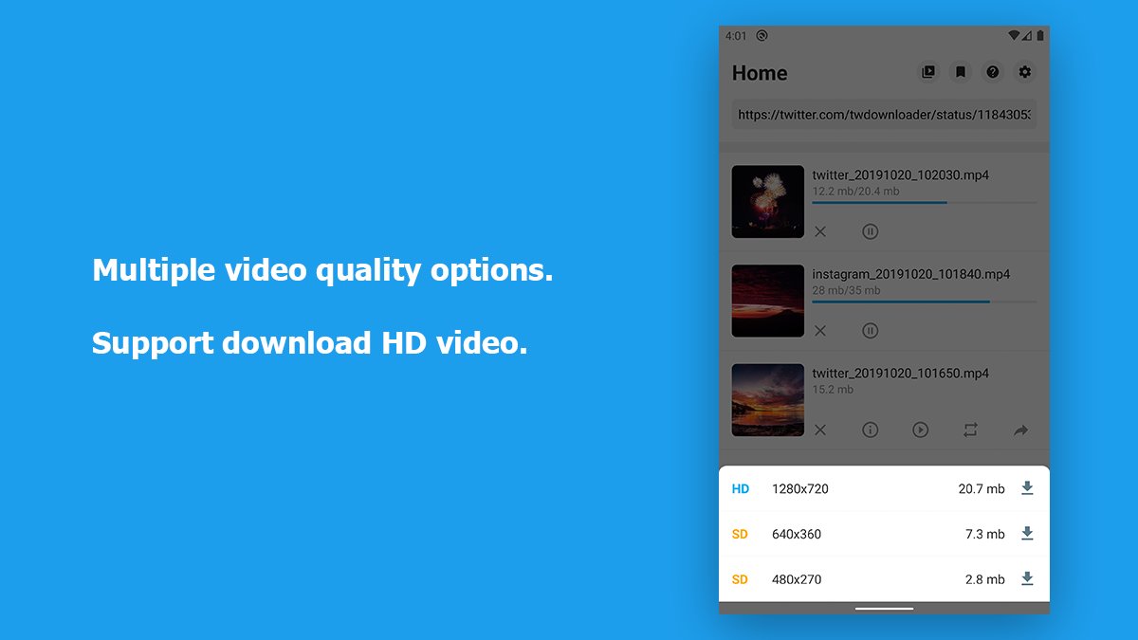The width and height of the screenshot is (1138, 640).
Task: Tap the twitter_20191020_101650.mp4 file name
Action: (901, 374)
